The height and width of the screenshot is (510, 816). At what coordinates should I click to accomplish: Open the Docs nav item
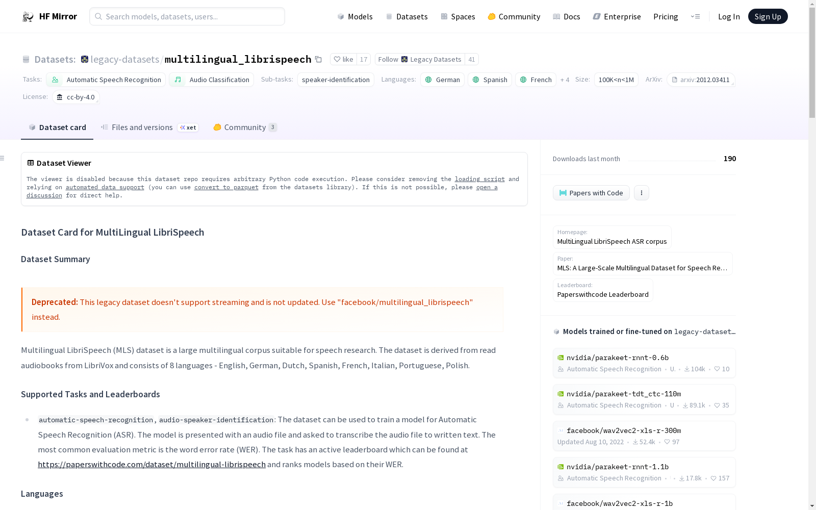(x=567, y=16)
